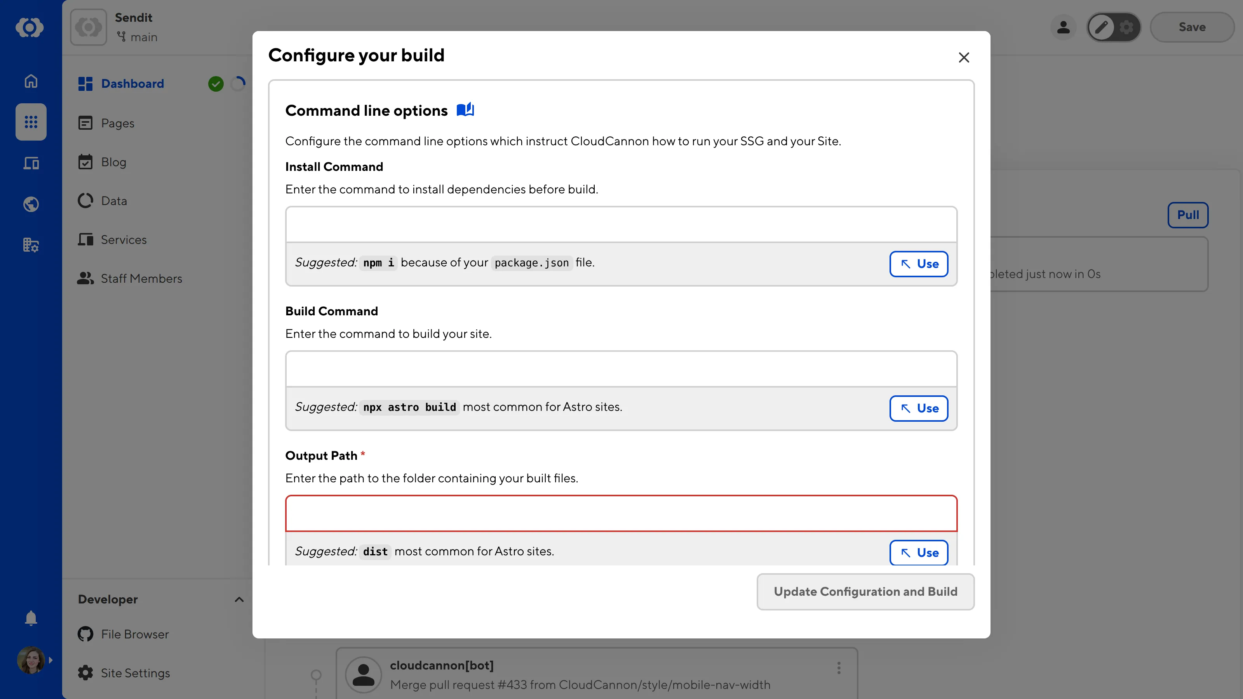Toggle editing mode with the pencil icon
The width and height of the screenshot is (1243, 699).
point(1101,27)
